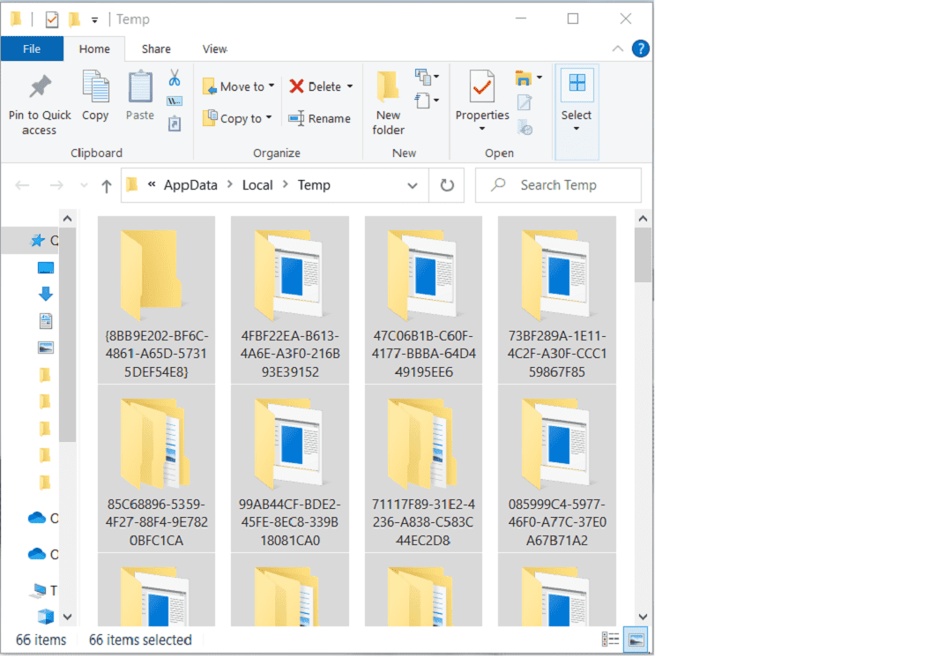952x666 pixels.
Task: Open the File menu
Action: [x=32, y=49]
